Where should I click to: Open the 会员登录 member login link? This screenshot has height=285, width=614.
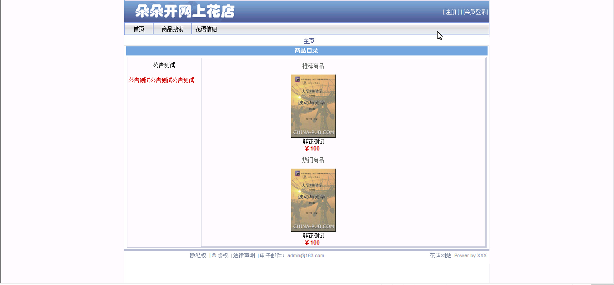(475, 12)
